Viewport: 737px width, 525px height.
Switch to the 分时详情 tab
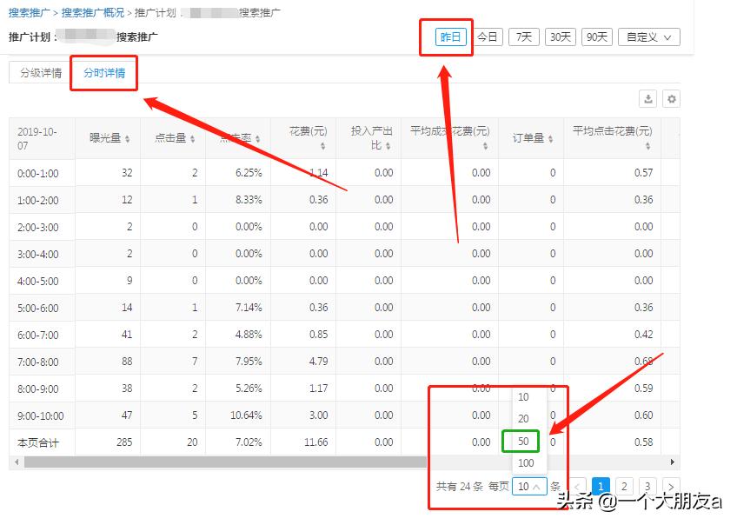coord(104,73)
